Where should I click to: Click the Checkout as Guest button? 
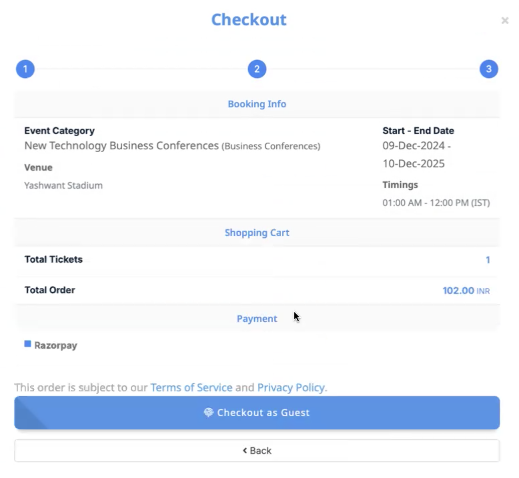point(257,413)
